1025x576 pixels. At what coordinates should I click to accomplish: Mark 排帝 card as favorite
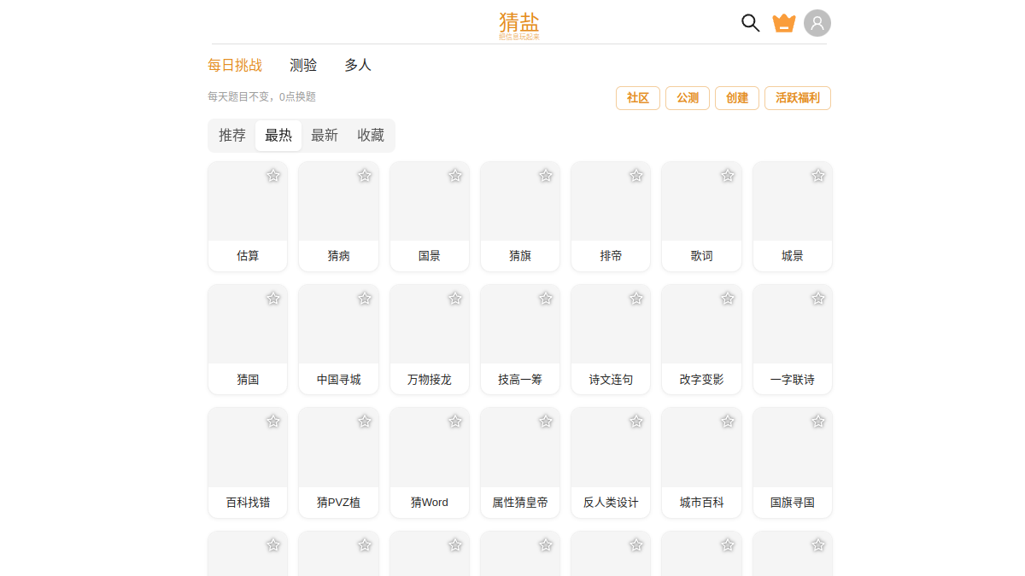(636, 176)
